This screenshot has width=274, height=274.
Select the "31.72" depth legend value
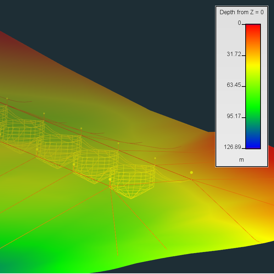[x=234, y=54]
